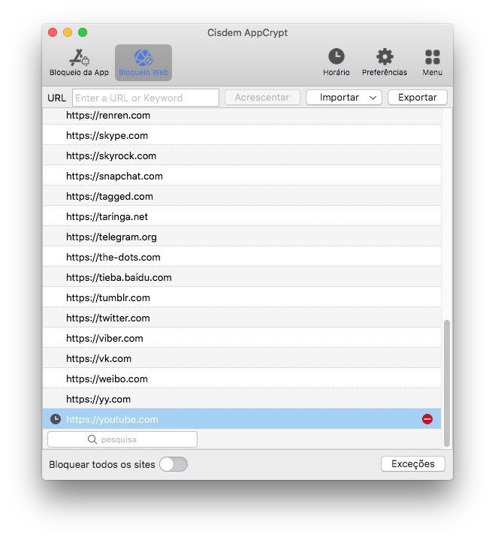The width and height of the screenshot is (495, 540).
Task: Open the Exceções list
Action: click(x=412, y=464)
